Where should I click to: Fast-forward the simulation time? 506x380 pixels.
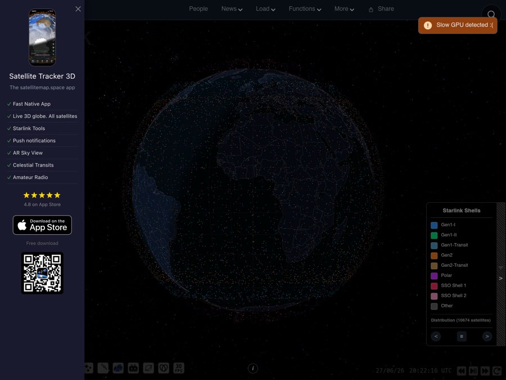click(485, 370)
